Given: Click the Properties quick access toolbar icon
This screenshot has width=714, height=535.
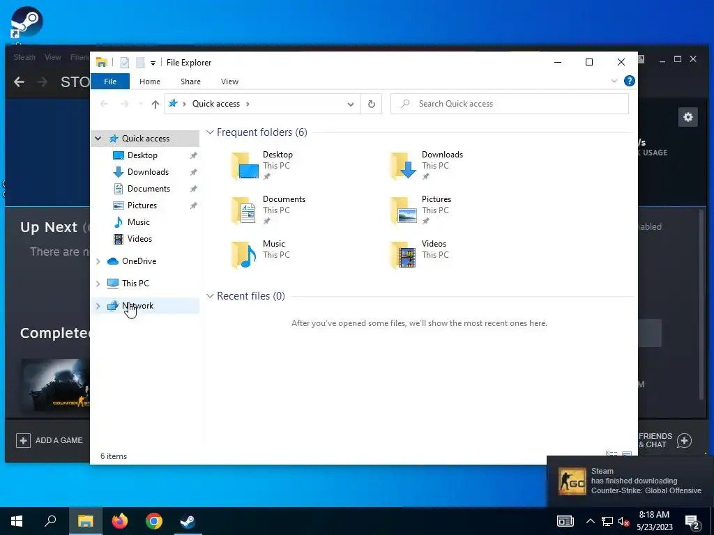Looking at the screenshot, I should 124,63.
